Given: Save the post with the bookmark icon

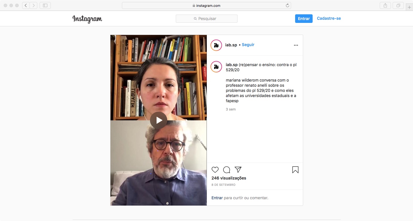Looking at the screenshot, I should pyautogui.click(x=295, y=170).
